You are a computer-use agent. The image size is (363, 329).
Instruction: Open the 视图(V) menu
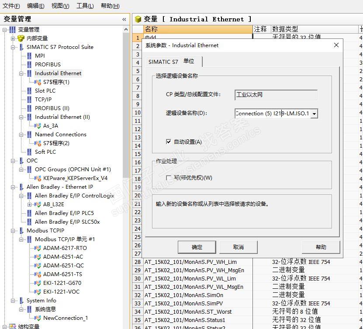tap(60, 6)
